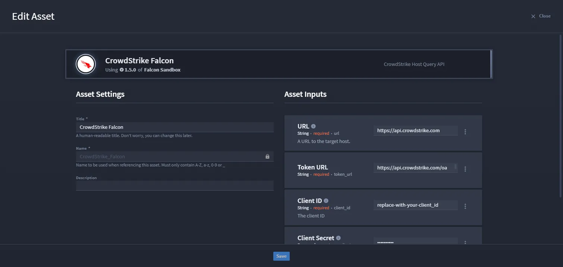Viewport: 563px width, 267px height.
Task: Click the info icon next to Client ID
Action: coord(326,201)
